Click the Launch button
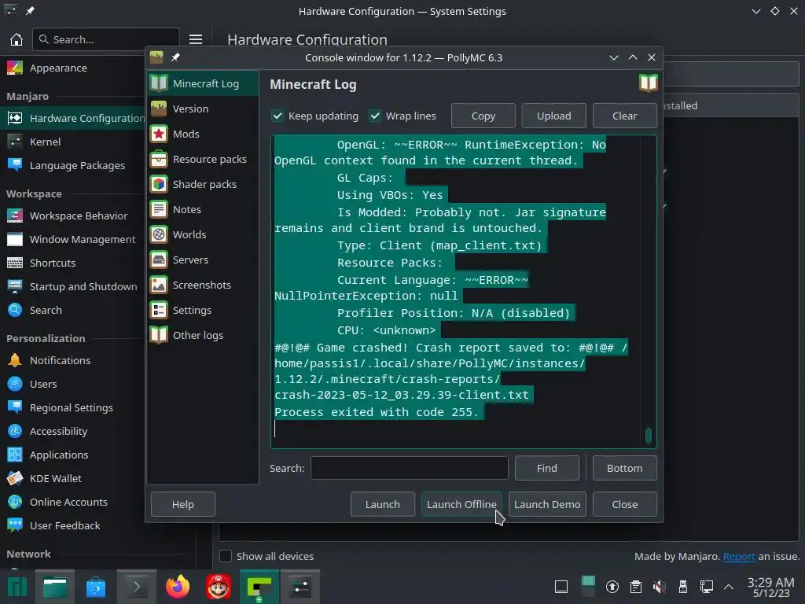805x604 pixels. (x=383, y=504)
